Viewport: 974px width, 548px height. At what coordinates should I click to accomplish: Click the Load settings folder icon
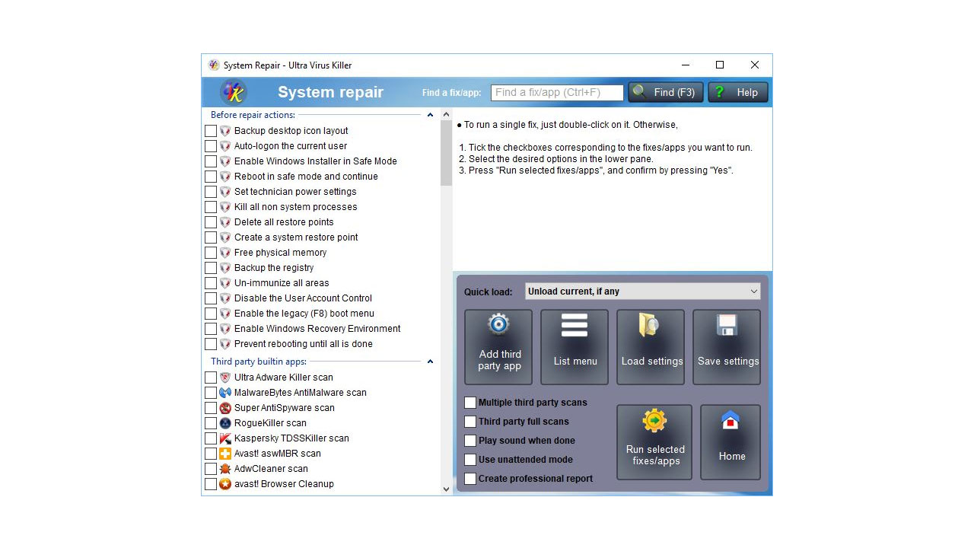(x=650, y=325)
